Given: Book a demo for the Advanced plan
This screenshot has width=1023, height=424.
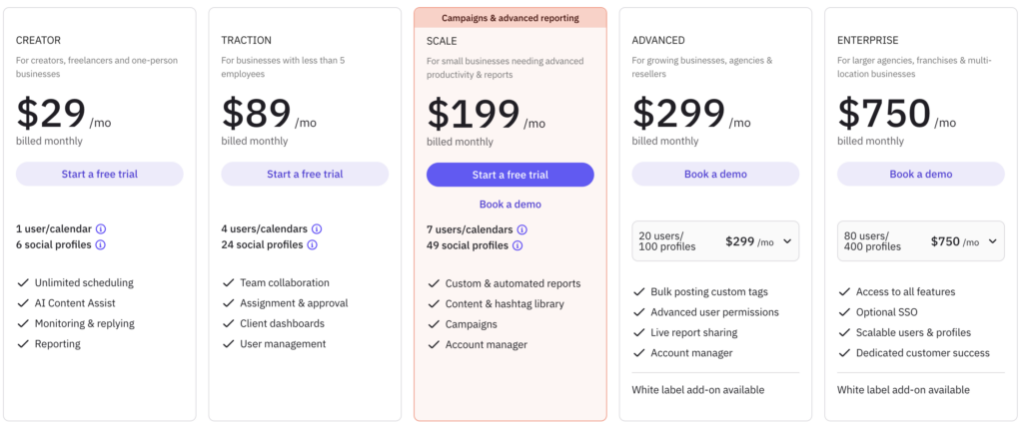Looking at the screenshot, I should click(715, 174).
